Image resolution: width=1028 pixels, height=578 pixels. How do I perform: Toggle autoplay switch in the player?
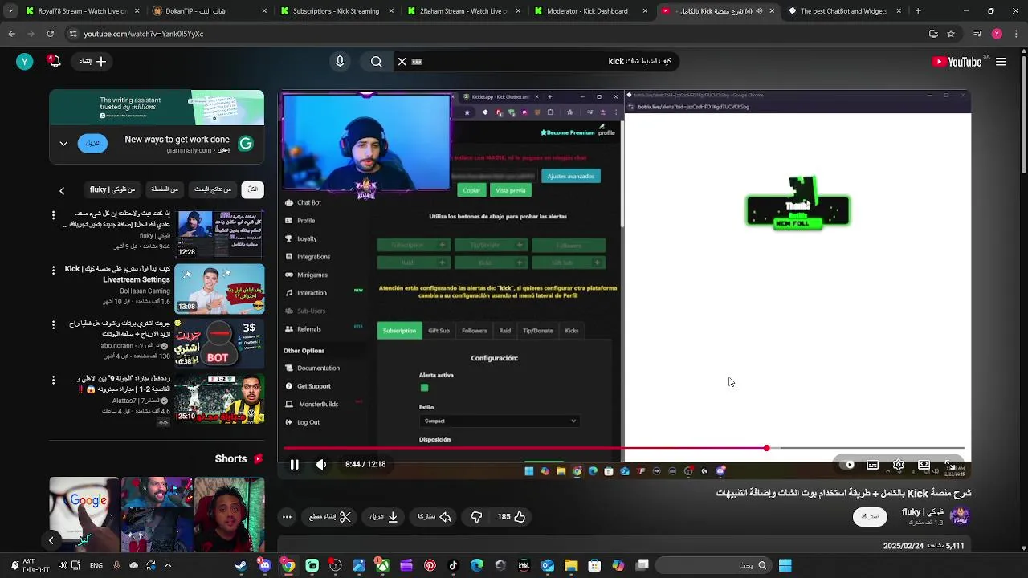coord(846,465)
